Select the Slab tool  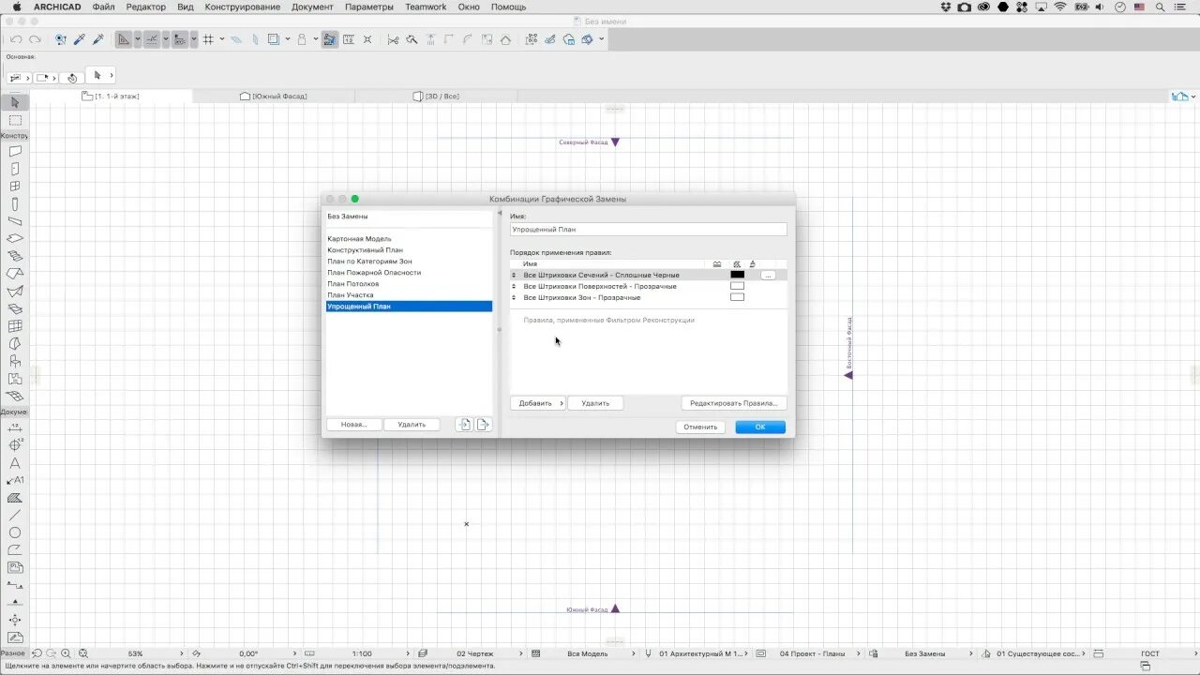tap(15, 238)
